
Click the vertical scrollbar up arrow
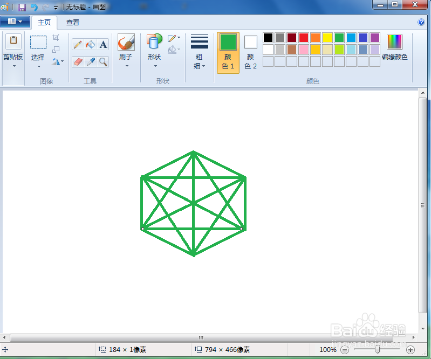[423, 93]
